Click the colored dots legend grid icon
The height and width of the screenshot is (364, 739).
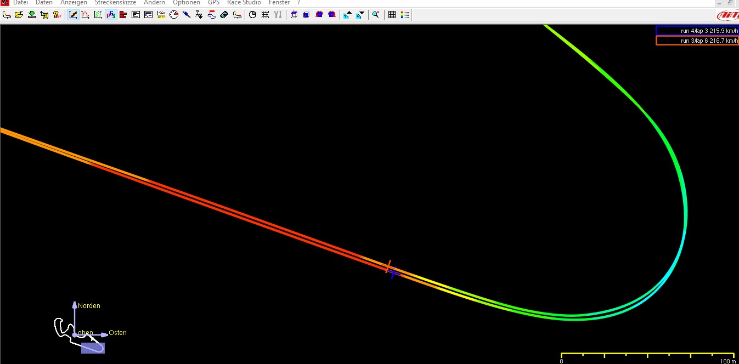pos(405,15)
